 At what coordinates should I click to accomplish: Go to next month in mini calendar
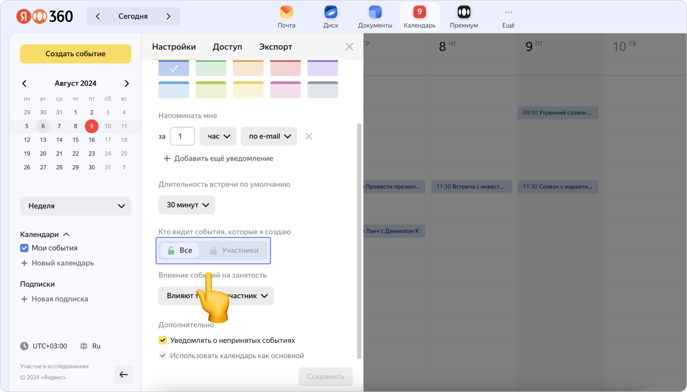coord(126,84)
